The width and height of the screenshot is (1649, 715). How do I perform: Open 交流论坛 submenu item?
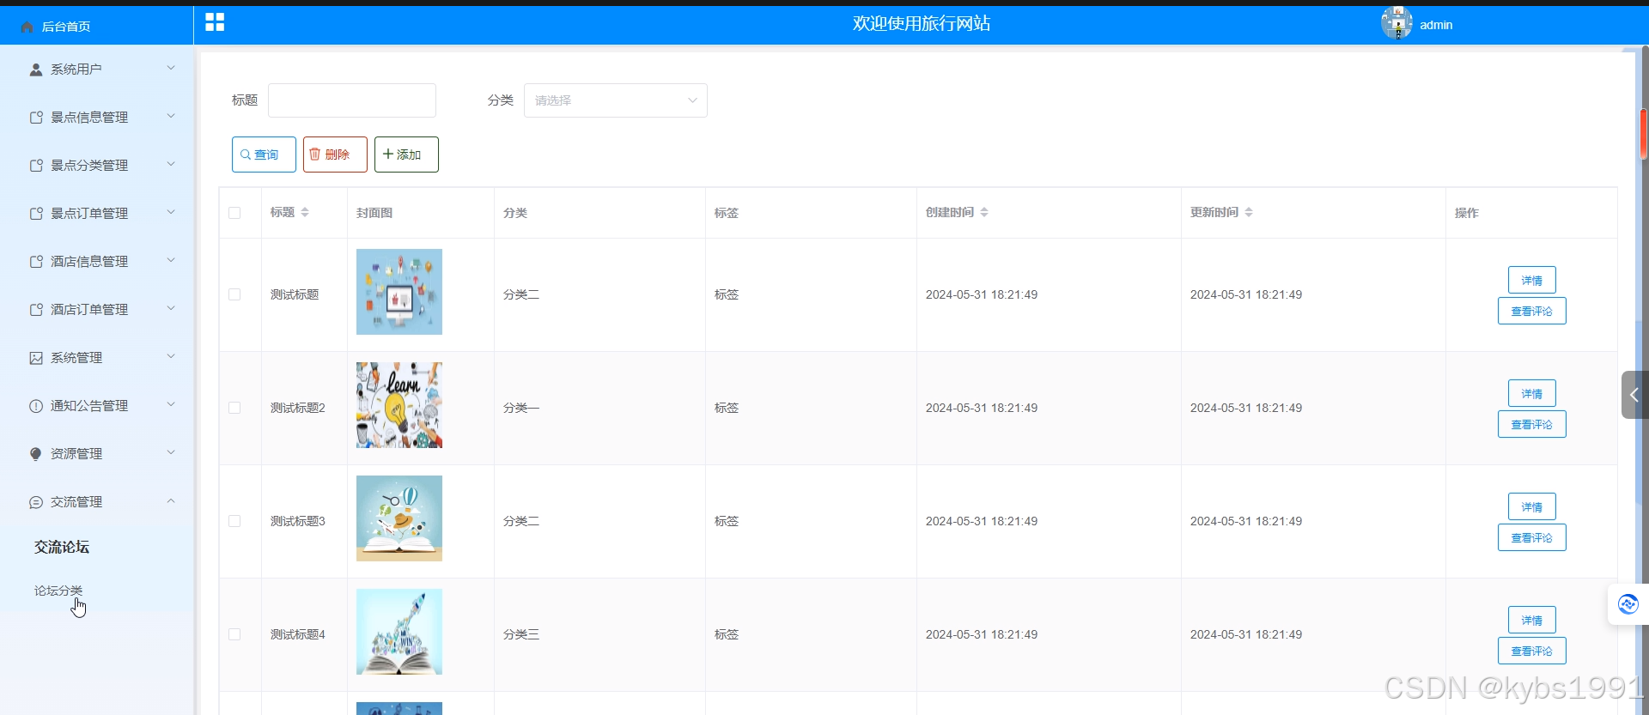pyautogui.click(x=62, y=547)
